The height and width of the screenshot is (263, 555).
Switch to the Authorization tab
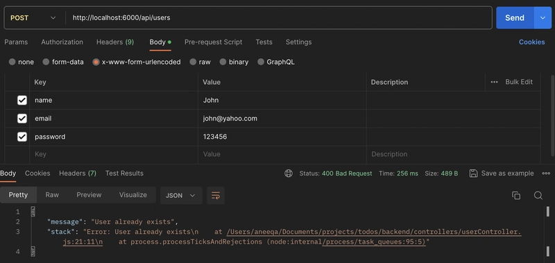(x=62, y=42)
